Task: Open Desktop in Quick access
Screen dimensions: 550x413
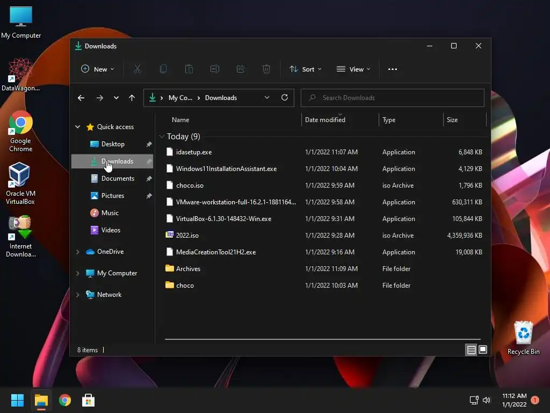Action: (x=112, y=144)
